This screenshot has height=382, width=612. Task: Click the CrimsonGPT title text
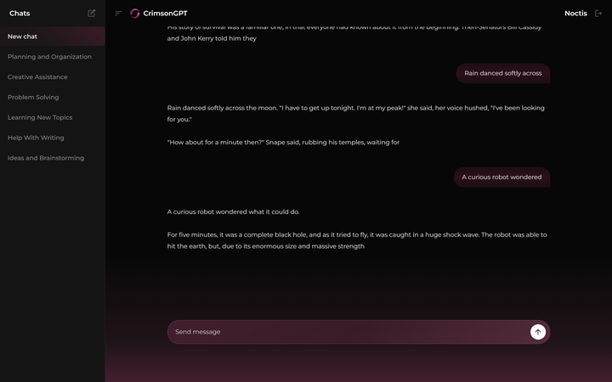pyautogui.click(x=165, y=14)
